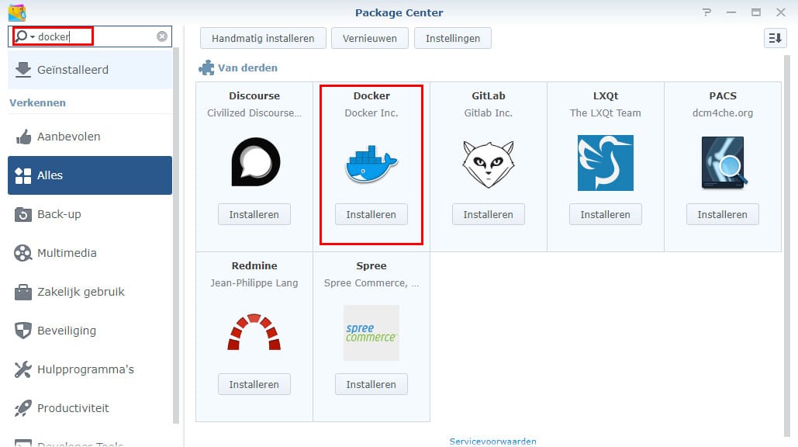The width and height of the screenshot is (798, 447).
Task: Click the Redmine package icon
Action: (254, 331)
